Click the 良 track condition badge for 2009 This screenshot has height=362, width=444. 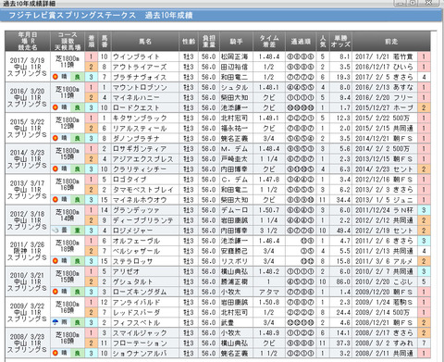[77, 322]
